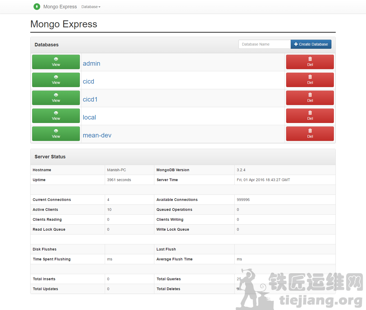The height and width of the screenshot is (310, 366).
Task: Delete the mean-dev database
Action: point(310,134)
